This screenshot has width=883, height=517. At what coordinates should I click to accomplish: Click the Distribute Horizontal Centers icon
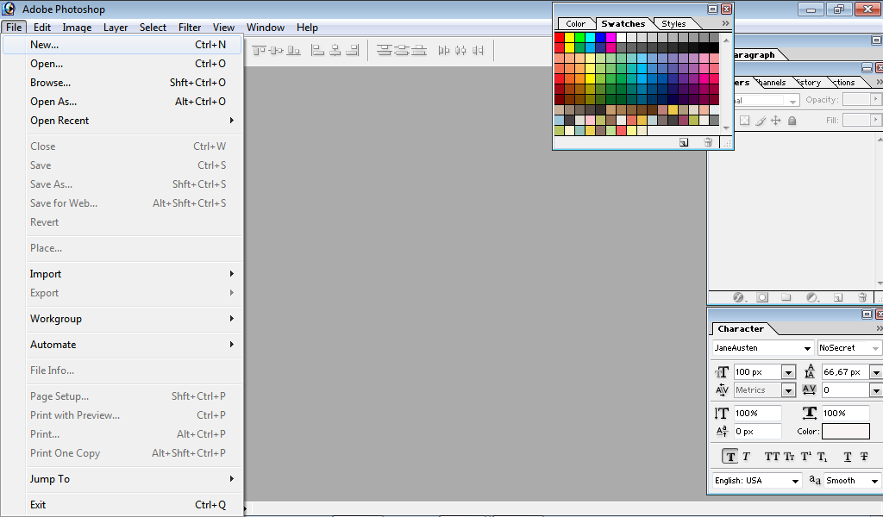tap(460, 51)
